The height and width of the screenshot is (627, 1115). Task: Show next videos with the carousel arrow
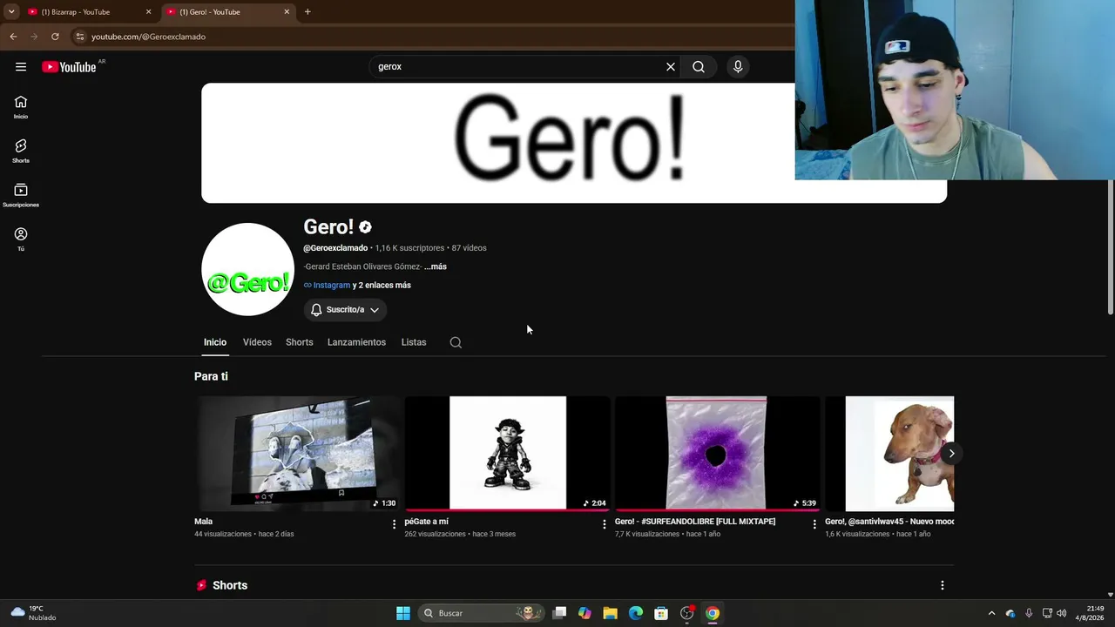click(x=951, y=453)
